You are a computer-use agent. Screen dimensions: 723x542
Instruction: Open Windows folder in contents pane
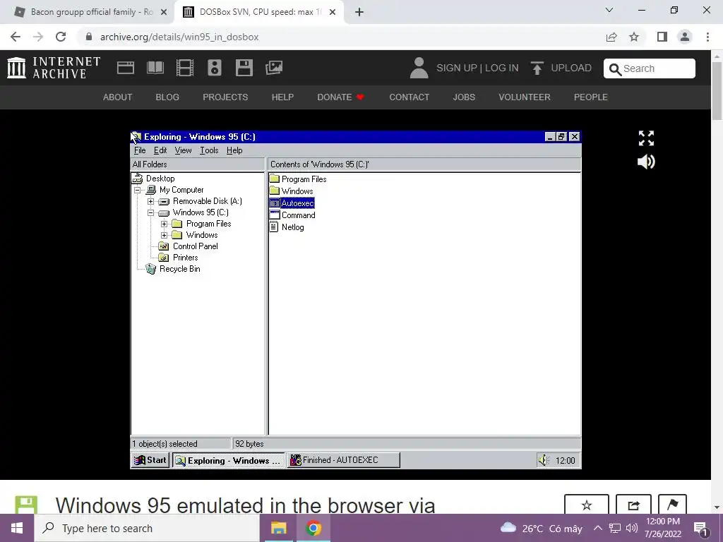[x=292, y=191]
